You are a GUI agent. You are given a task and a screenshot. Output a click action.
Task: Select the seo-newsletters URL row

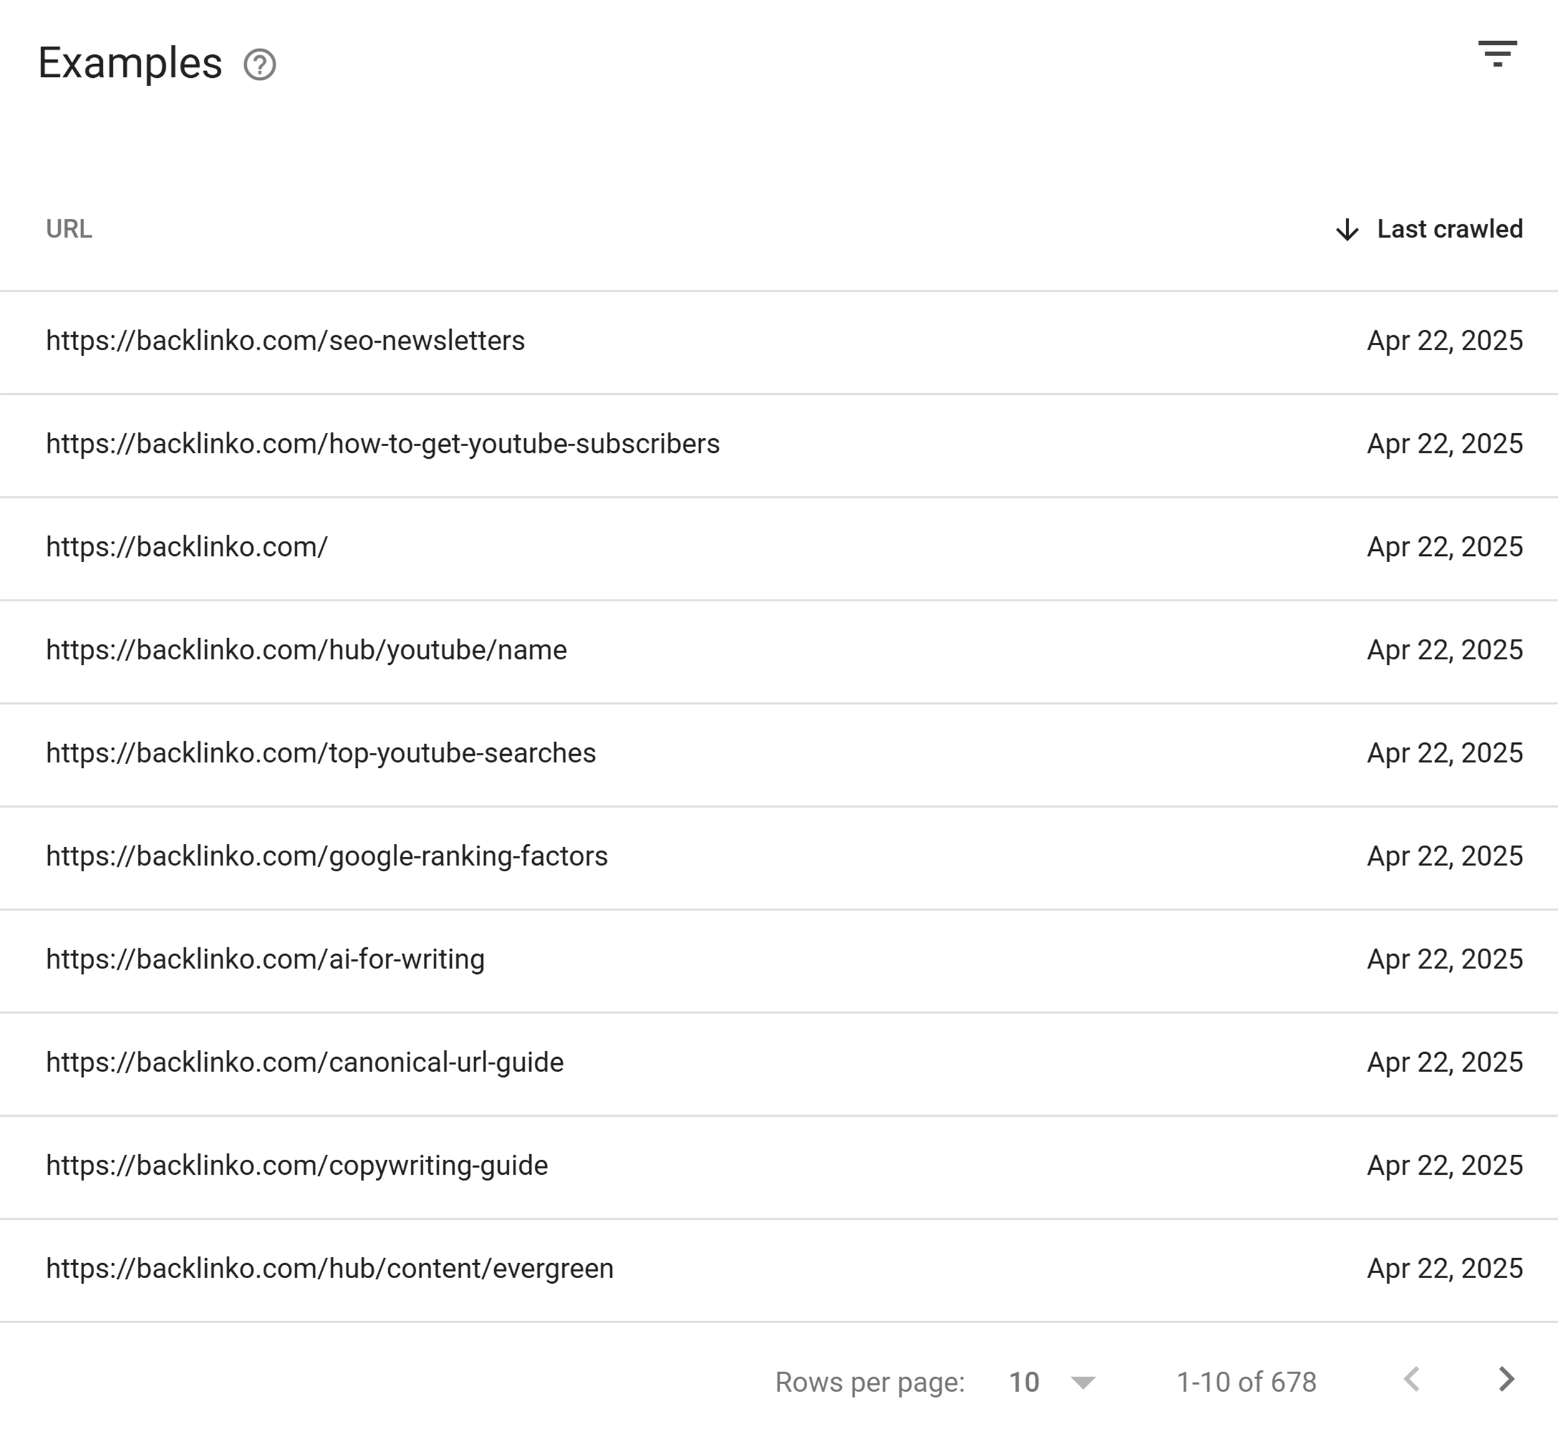(x=779, y=342)
